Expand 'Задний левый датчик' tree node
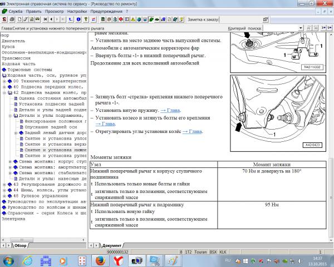 point(16,133)
